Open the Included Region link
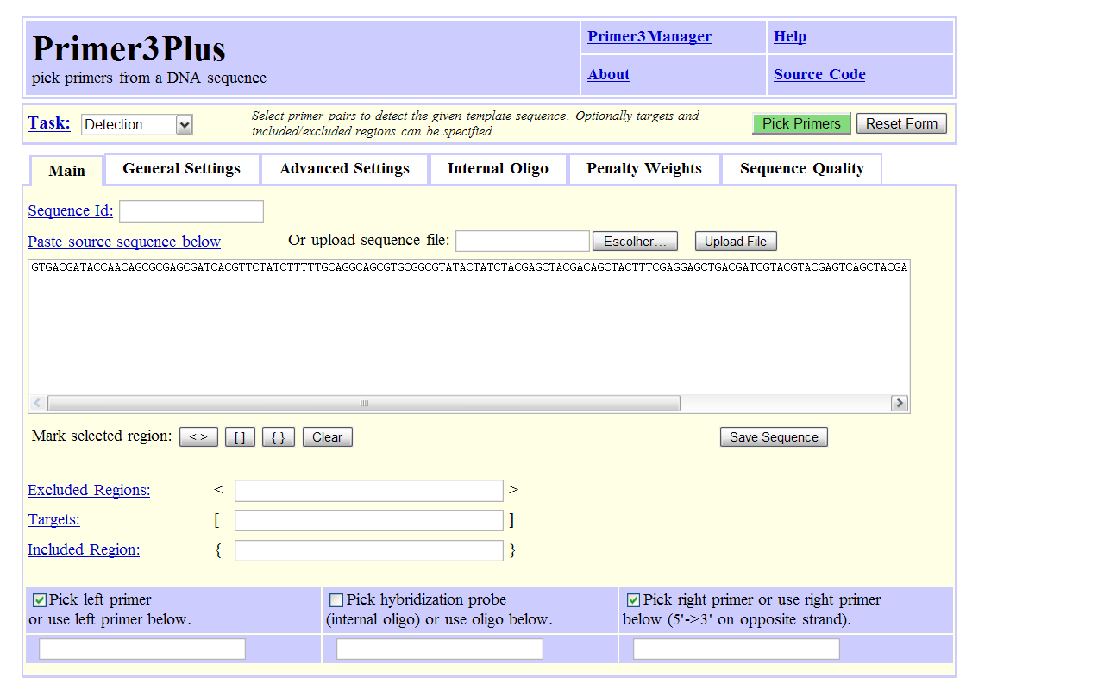 [x=84, y=549]
